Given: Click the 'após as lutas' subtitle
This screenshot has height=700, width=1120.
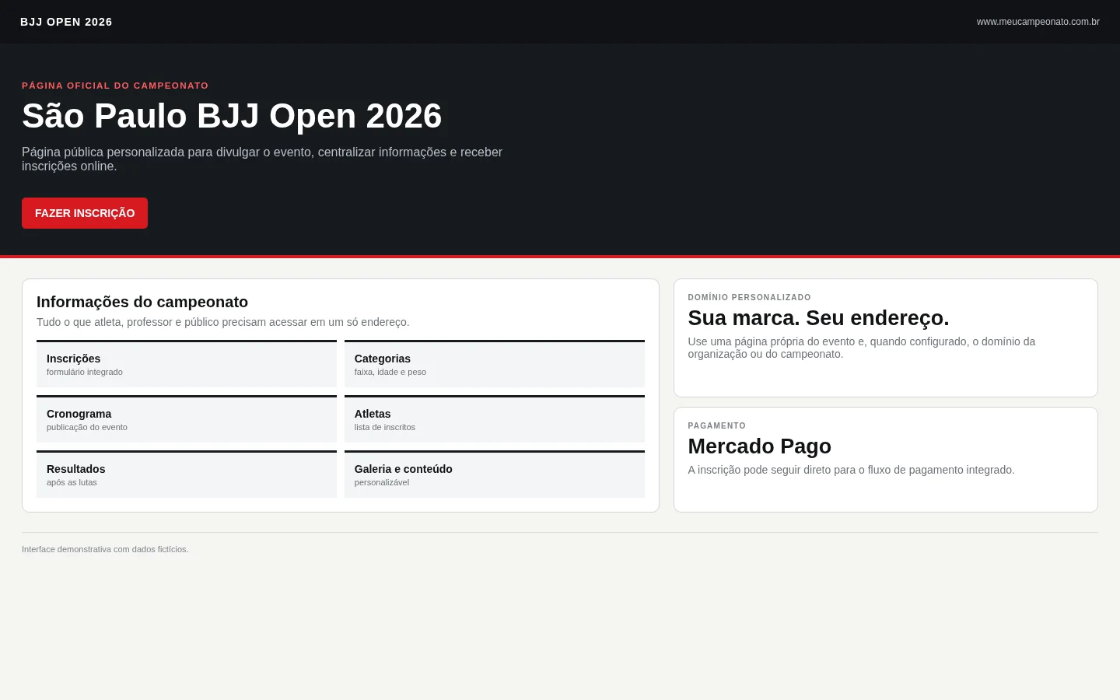Looking at the screenshot, I should tap(72, 482).
